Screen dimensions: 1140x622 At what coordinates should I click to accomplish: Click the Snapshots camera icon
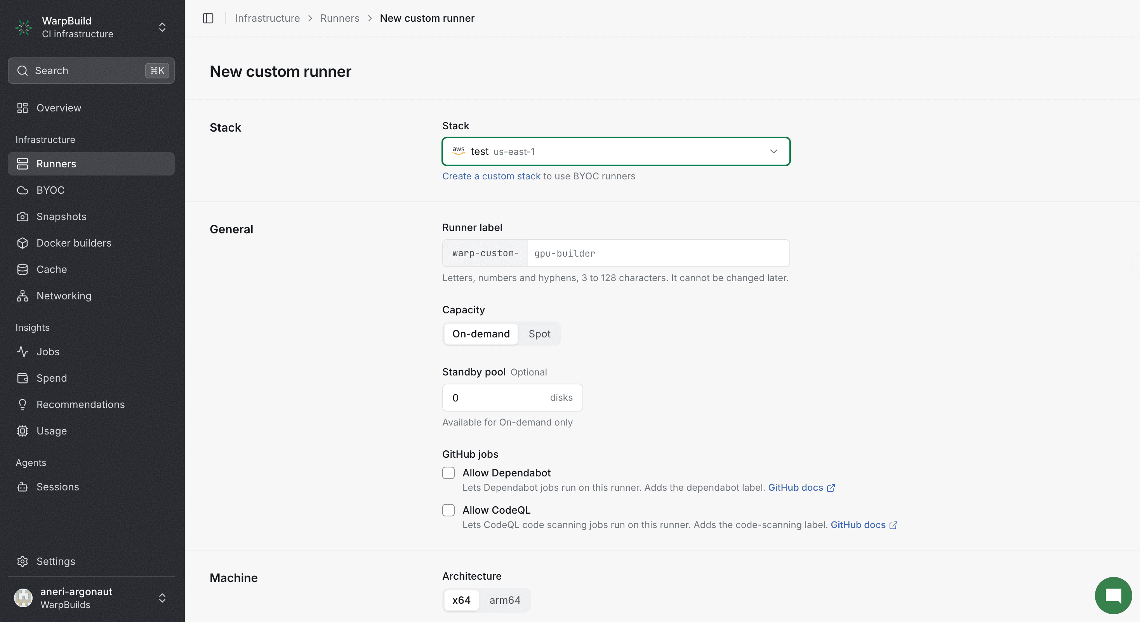tap(23, 217)
